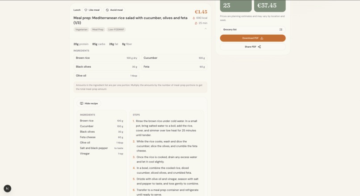Select the Brown rice ingredient card
Image resolution: width=360 pixels, height=196 pixels.
click(106, 58)
